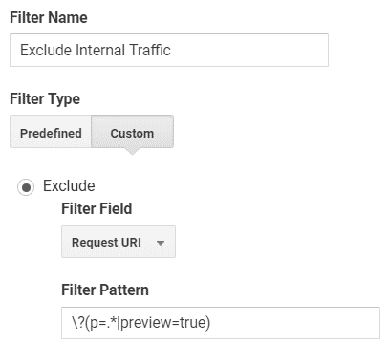Click the Filter Pattern heading label
The image size is (389, 344).
tap(105, 290)
